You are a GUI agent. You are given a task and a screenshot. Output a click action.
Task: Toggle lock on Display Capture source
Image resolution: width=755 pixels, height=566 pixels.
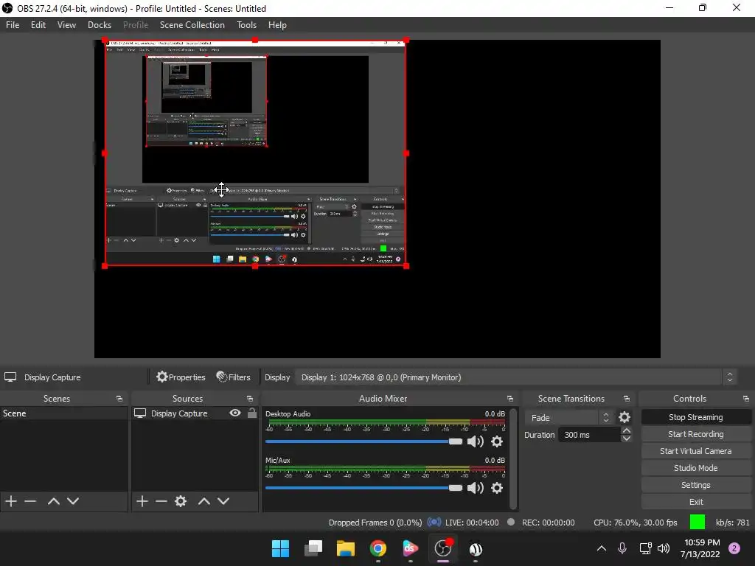pyautogui.click(x=252, y=413)
